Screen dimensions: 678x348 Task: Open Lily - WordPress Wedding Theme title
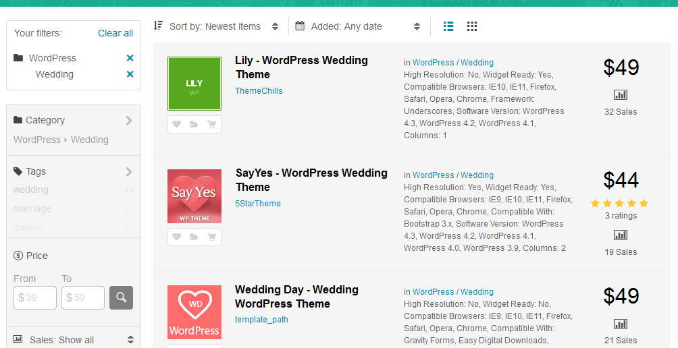coord(301,67)
